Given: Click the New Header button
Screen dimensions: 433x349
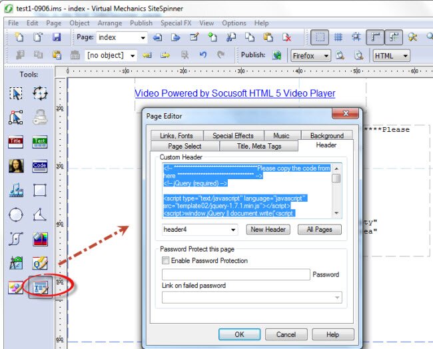Looking at the screenshot, I should click(x=268, y=229).
